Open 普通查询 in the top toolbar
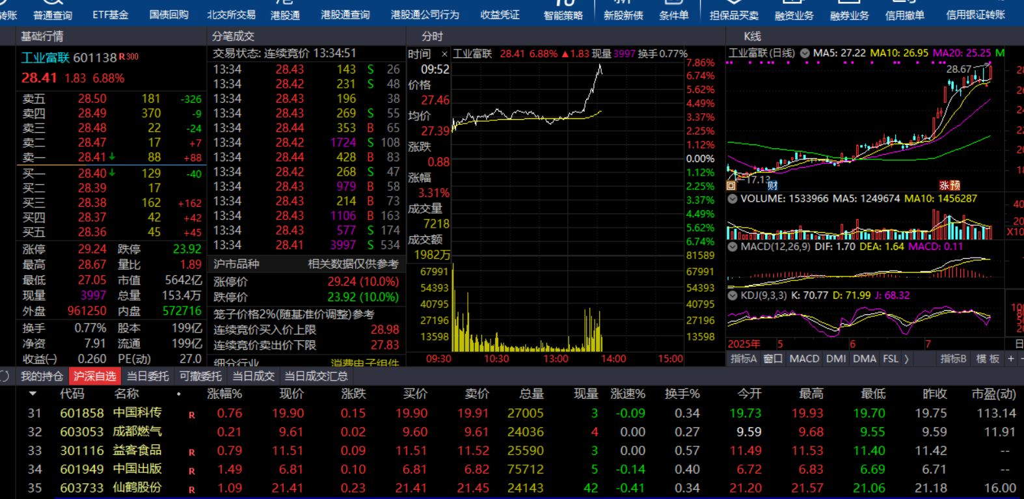This screenshot has height=499, width=1024. (53, 14)
